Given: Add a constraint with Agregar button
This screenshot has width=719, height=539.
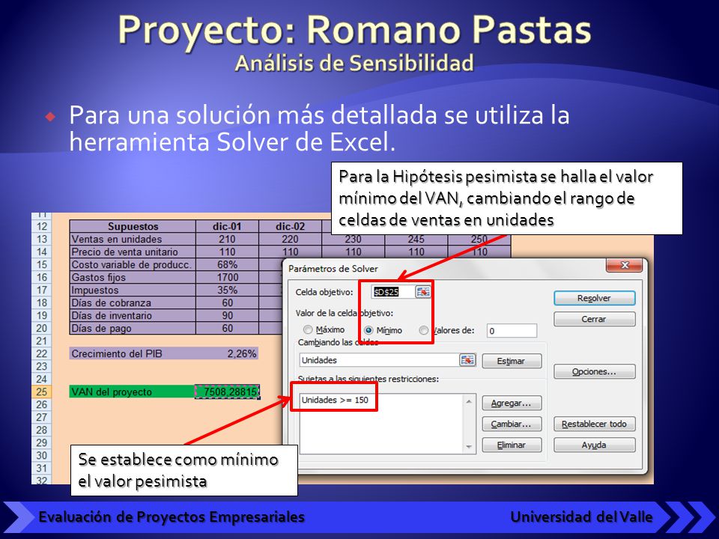Looking at the screenshot, I should [x=512, y=403].
